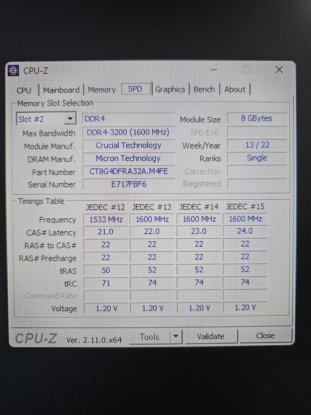Click the 1600 MHz frequency under JEDEC #15
The image size is (311, 415).
pyautogui.click(x=245, y=218)
